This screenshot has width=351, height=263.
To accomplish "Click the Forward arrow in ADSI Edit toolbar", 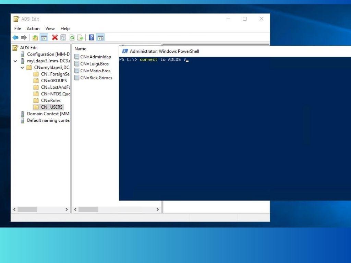I will (24, 37).
